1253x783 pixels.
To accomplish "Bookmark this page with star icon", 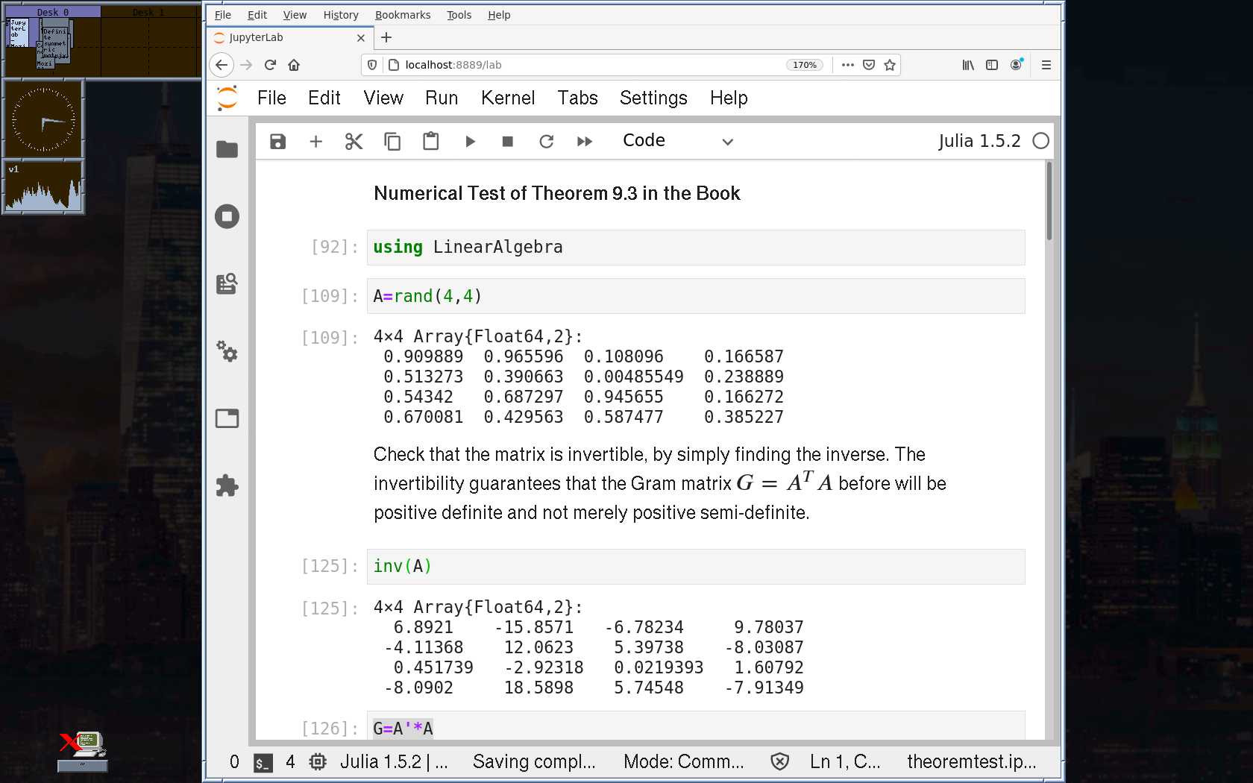I will click(x=890, y=65).
